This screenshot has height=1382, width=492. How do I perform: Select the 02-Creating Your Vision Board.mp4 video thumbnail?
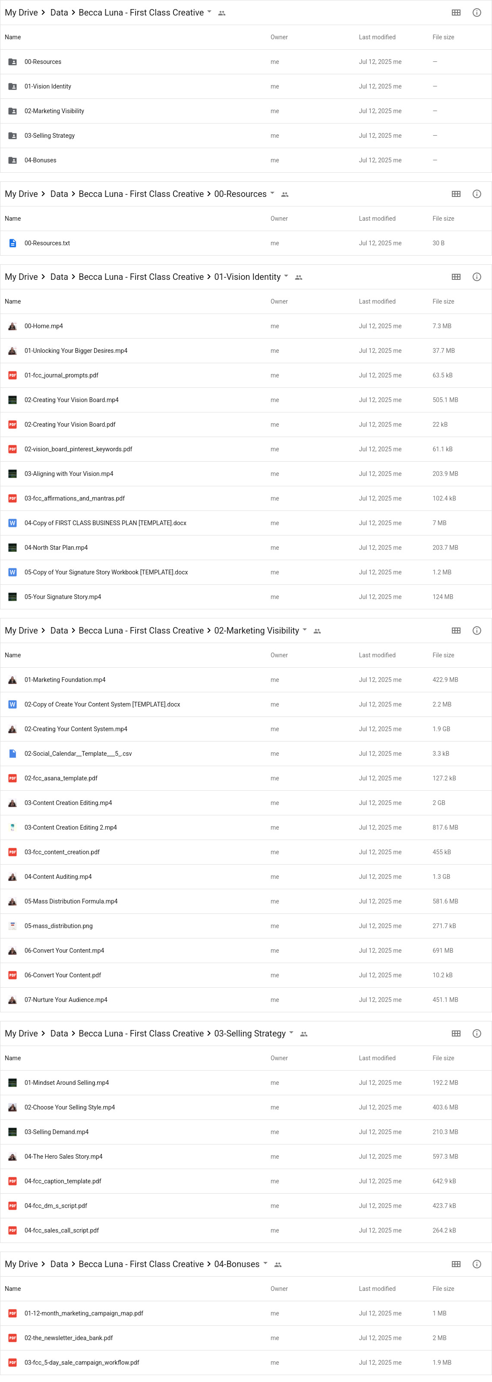[x=13, y=399]
